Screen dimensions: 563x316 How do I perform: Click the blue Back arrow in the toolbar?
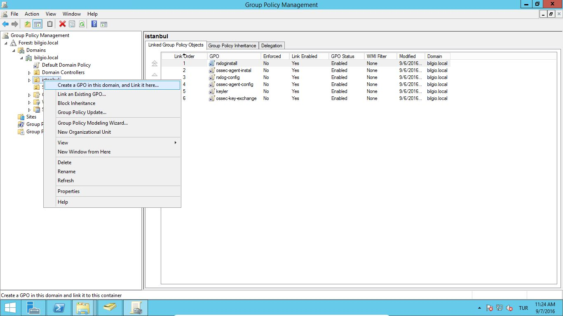click(x=5, y=24)
